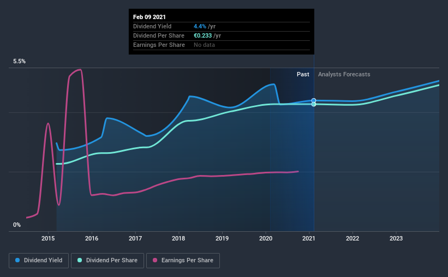Click the 2020 x-axis label
This screenshot has width=448, height=277.
click(x=266, y=238)
